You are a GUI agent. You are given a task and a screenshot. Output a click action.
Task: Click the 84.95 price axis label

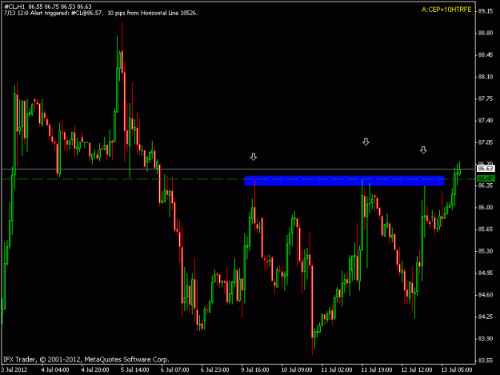click(x=486, y=273)
